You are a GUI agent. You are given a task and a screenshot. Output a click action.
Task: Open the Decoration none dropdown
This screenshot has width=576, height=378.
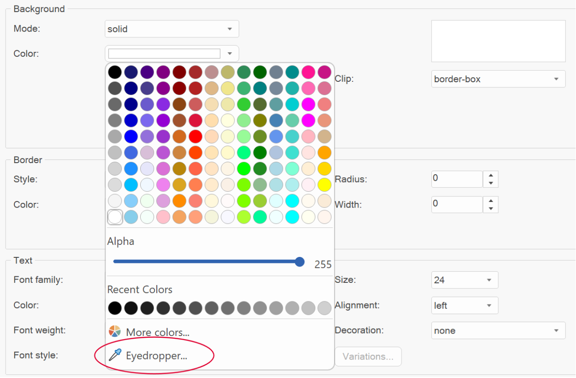498,330
